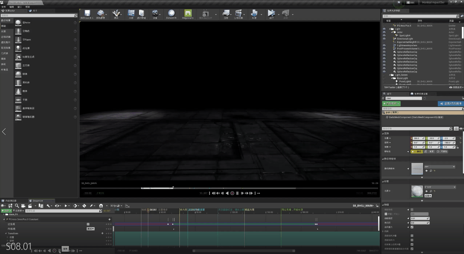Select the Static mobility option

click(417, 151)
